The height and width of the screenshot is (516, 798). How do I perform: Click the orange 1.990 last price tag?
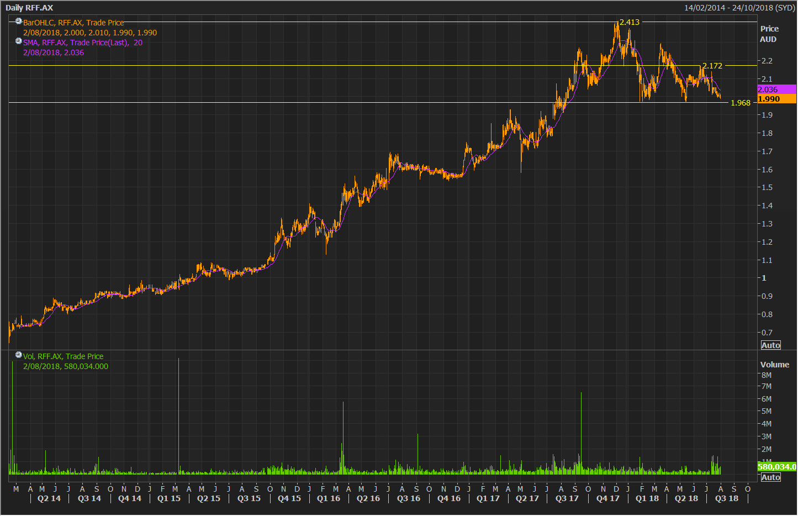pyautogui.click(x=776, y=99)
